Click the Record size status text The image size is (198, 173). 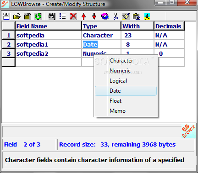[117, 144]
